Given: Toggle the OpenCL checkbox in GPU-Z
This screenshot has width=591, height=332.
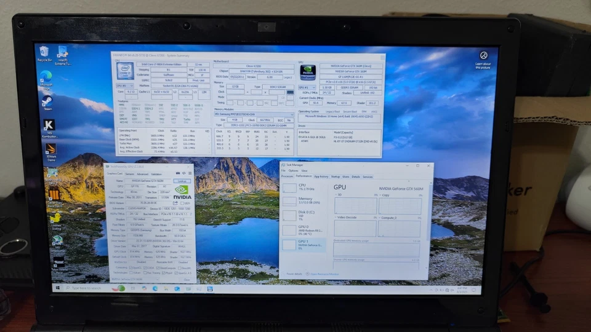Looking at the screenshot, I should (131, 267).
